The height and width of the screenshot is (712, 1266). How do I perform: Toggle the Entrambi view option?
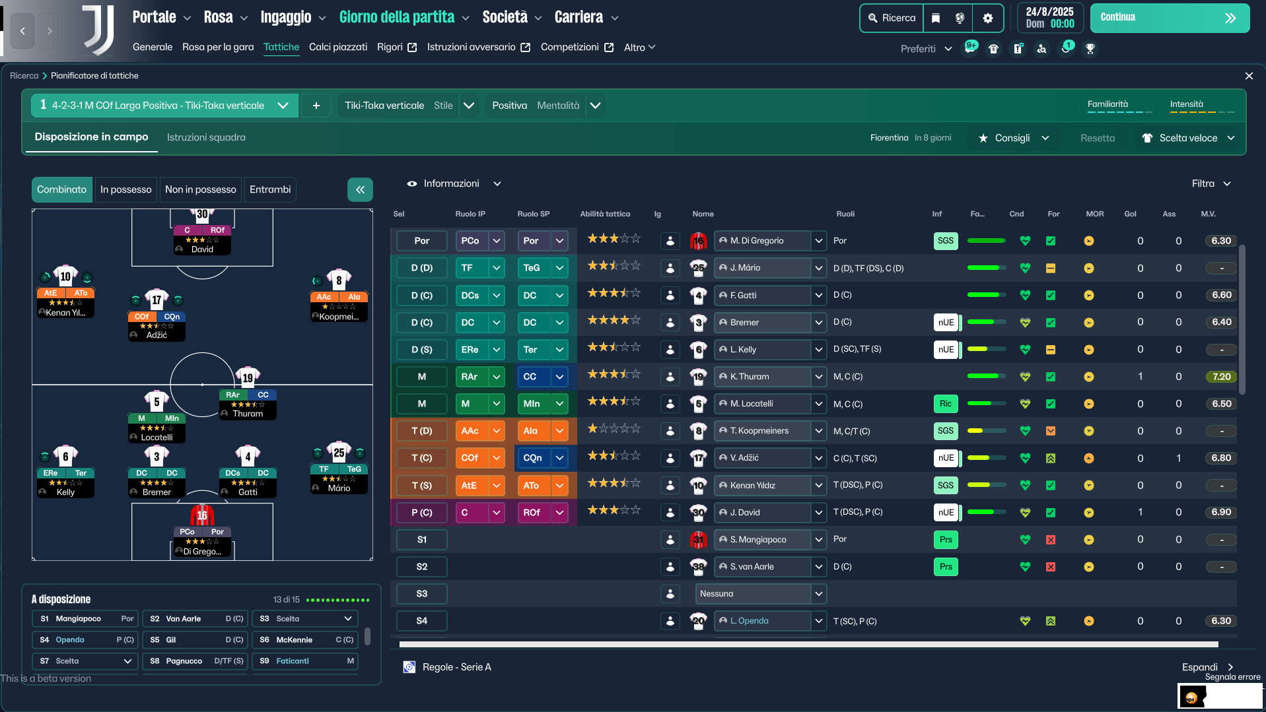pyautogui.click(x=269, y=190)
